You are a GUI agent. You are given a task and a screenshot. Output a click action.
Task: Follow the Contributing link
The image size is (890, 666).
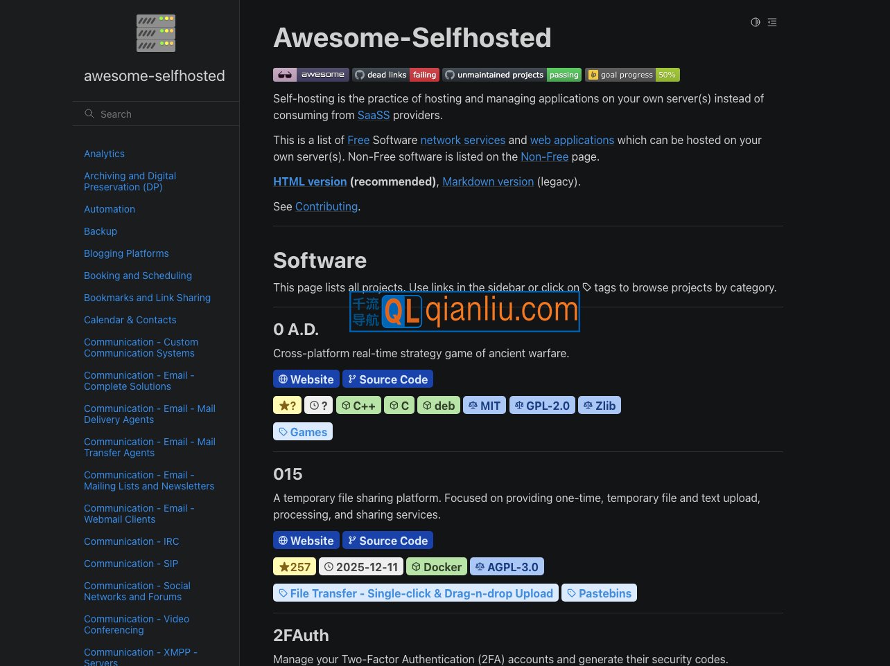click(326, 206)
